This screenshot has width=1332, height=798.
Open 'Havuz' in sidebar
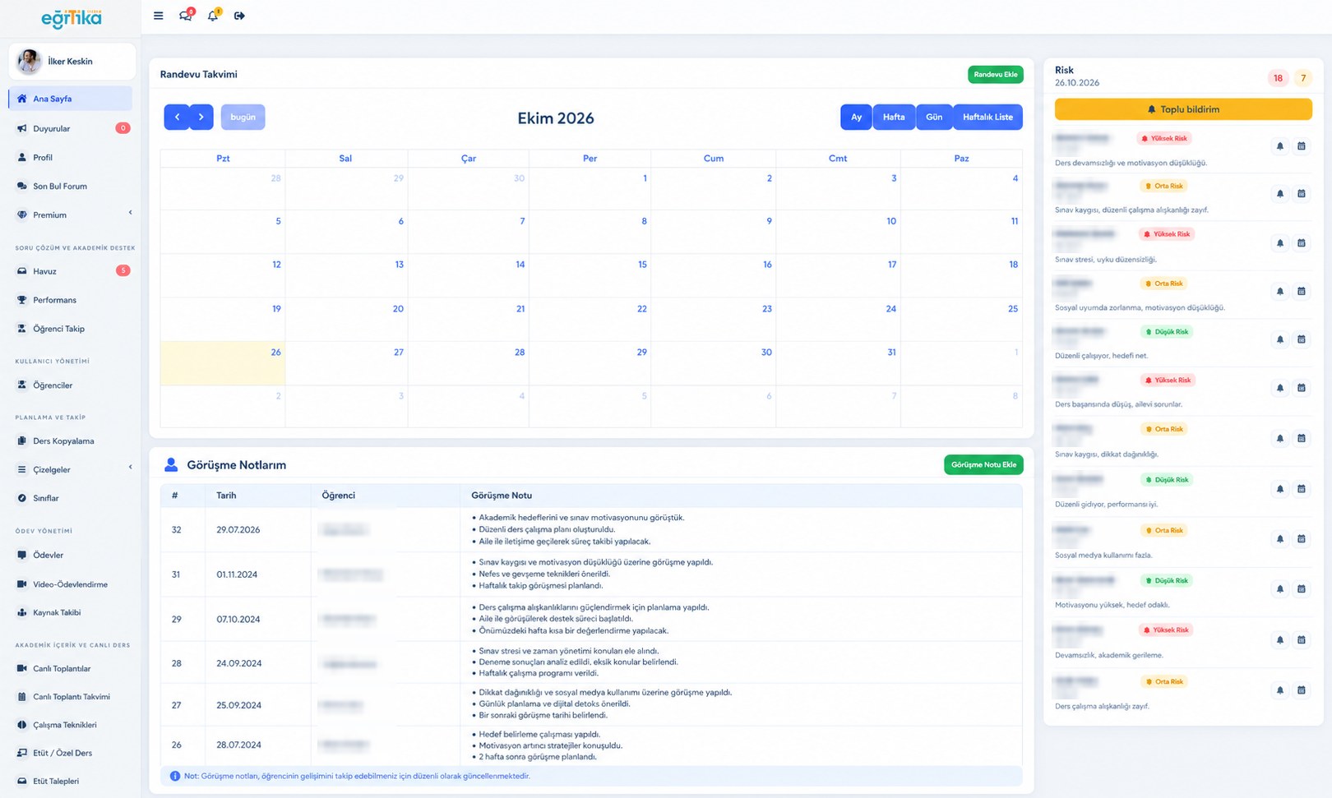tap(72, 271)
